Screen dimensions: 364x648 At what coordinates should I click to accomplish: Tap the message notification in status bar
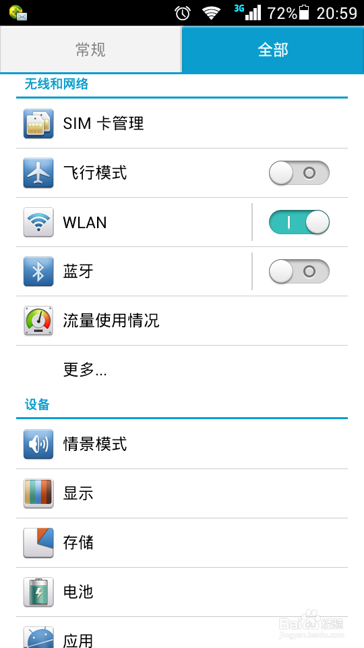point(18,13)
